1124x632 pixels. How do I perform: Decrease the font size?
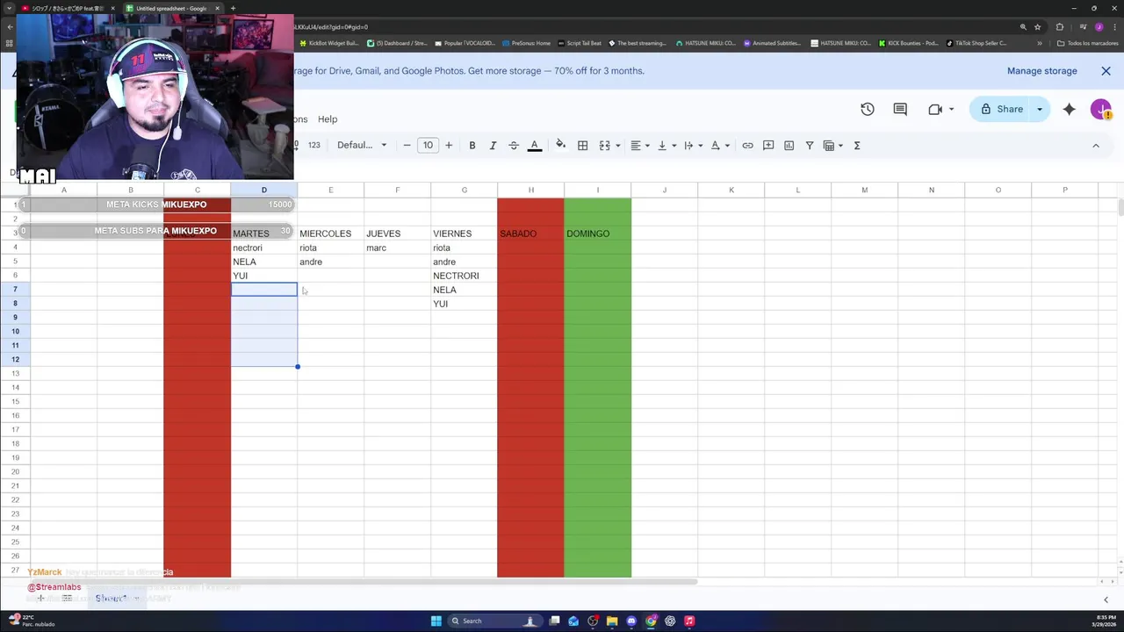coord(407,145)
